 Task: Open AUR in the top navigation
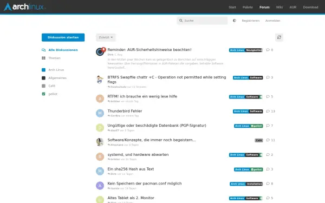coord(293,7)
